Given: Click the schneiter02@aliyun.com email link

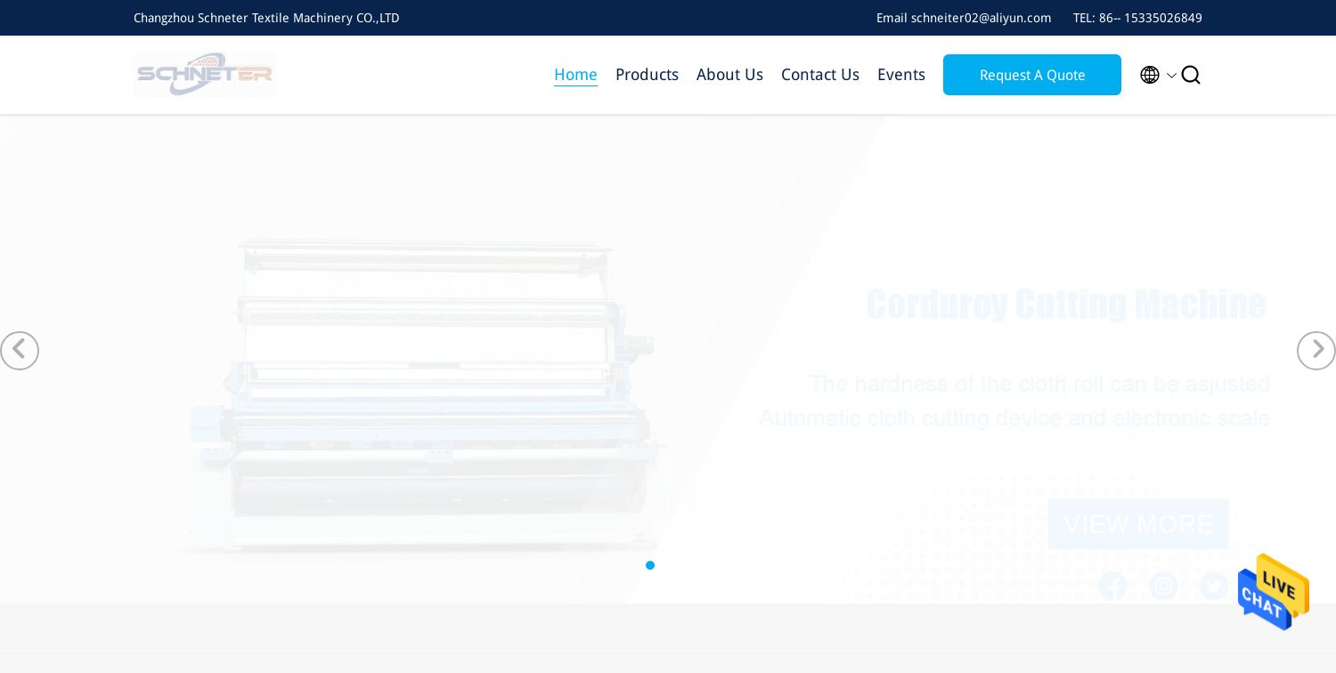Looking at the screenshot, I should 981,18.
